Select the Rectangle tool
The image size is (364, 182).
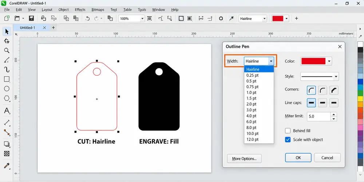tap(7, 79)
